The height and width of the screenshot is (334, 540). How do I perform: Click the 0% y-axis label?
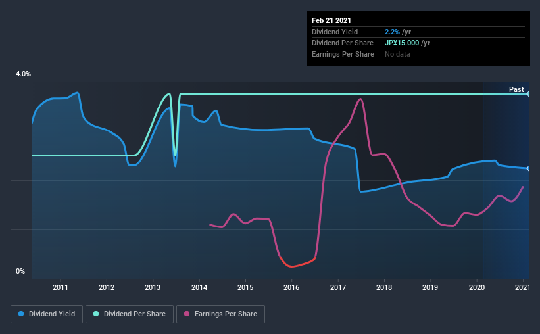20,271
